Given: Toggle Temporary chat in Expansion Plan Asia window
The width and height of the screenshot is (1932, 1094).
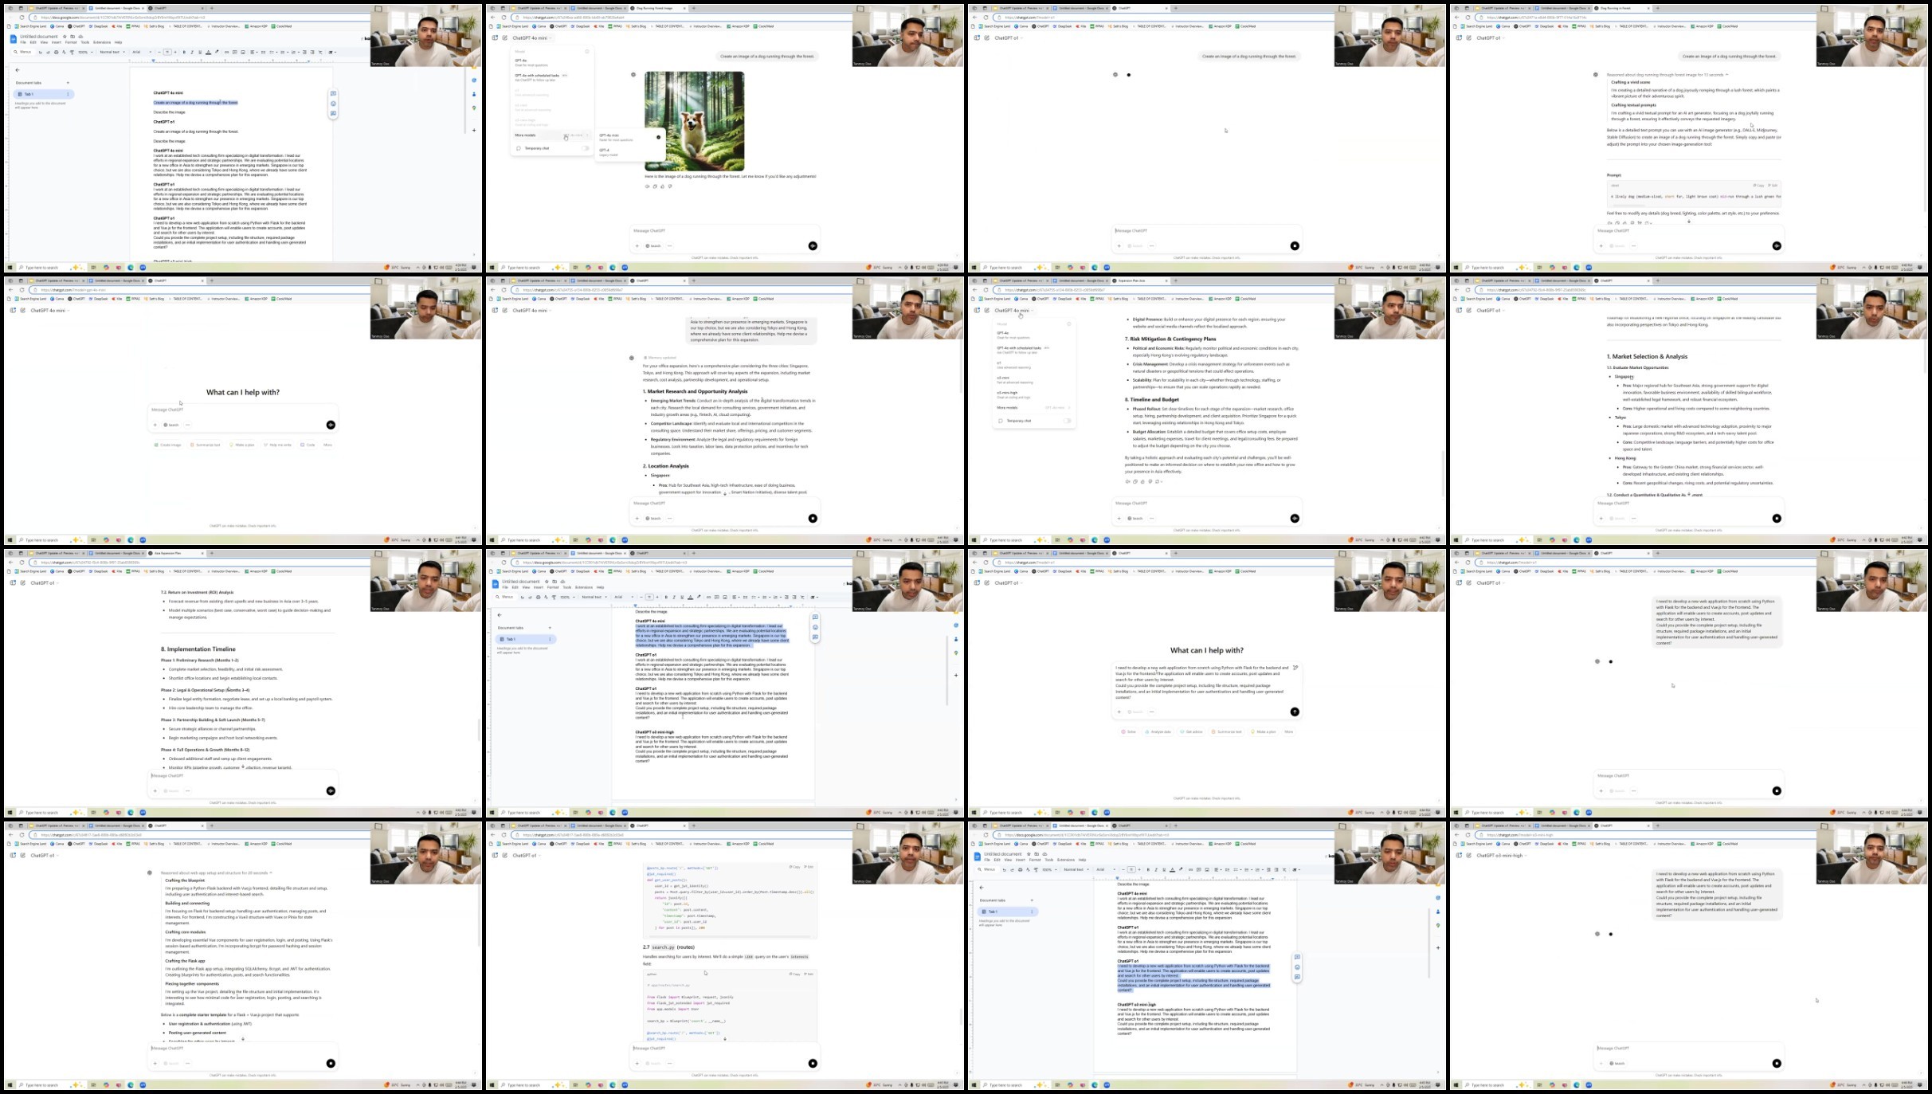Looking at the screenshot, I should point(1067,421).
